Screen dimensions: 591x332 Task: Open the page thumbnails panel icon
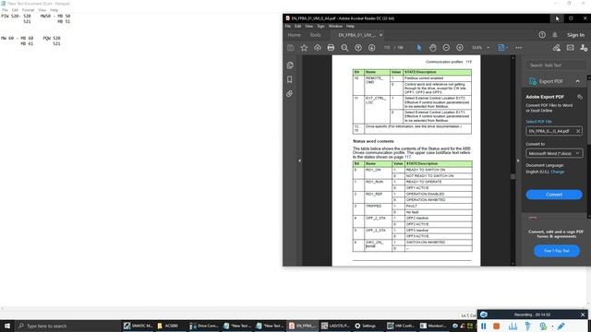(x=290, y=65)
